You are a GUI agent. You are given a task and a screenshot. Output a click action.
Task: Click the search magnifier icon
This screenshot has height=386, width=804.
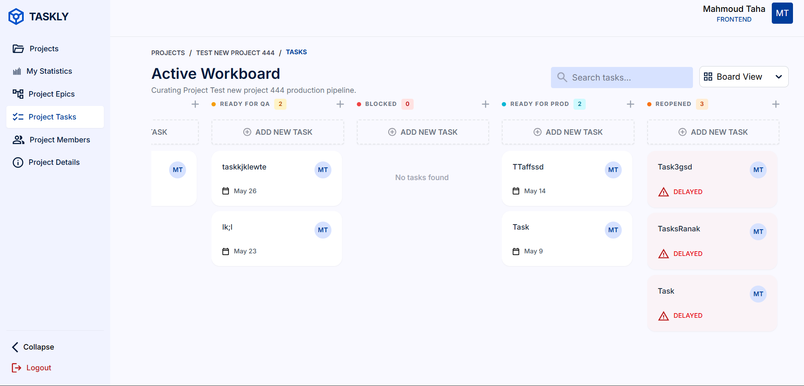click(562, 77)
